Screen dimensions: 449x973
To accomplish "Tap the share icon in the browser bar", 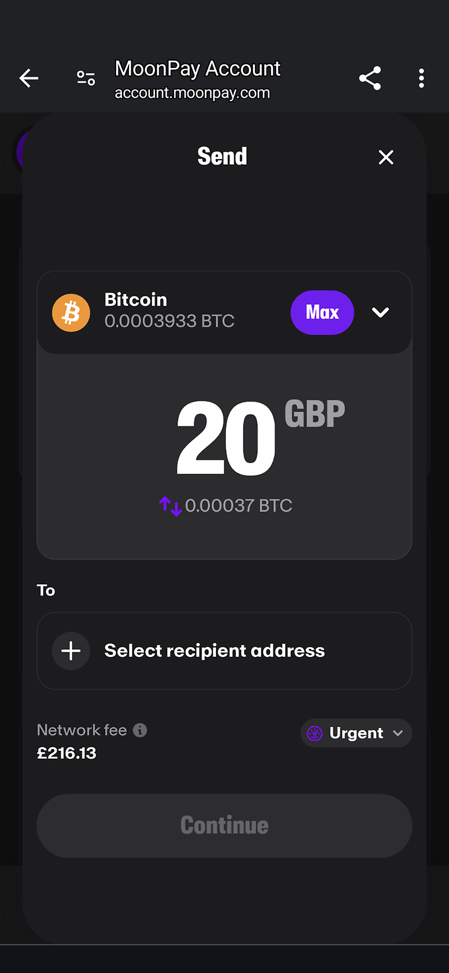I will [370, 79].
